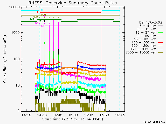Image resolution: width=166 pixels, height=124 pixels.
Task: Click the cyan 'N' flag label
Action: point(42,10)
